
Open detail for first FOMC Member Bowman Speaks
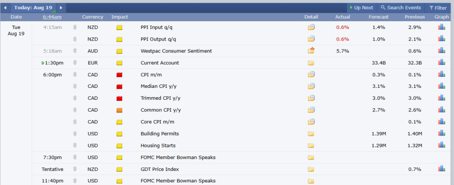tap(311, 157)
